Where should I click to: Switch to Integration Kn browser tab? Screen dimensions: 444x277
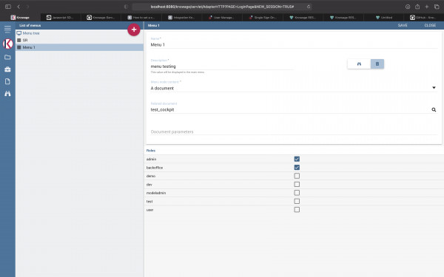[181, 18]
